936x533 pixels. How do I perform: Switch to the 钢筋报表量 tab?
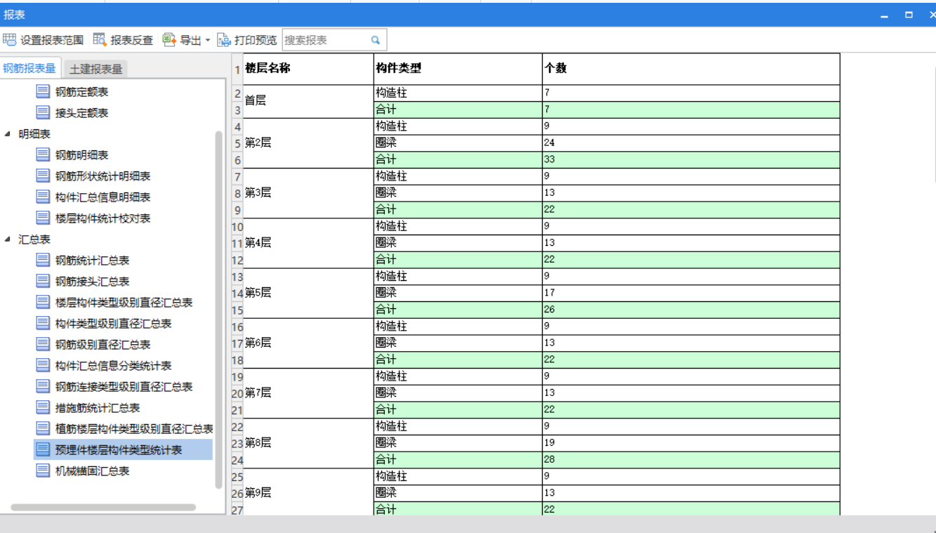click(x=29, y=68)
